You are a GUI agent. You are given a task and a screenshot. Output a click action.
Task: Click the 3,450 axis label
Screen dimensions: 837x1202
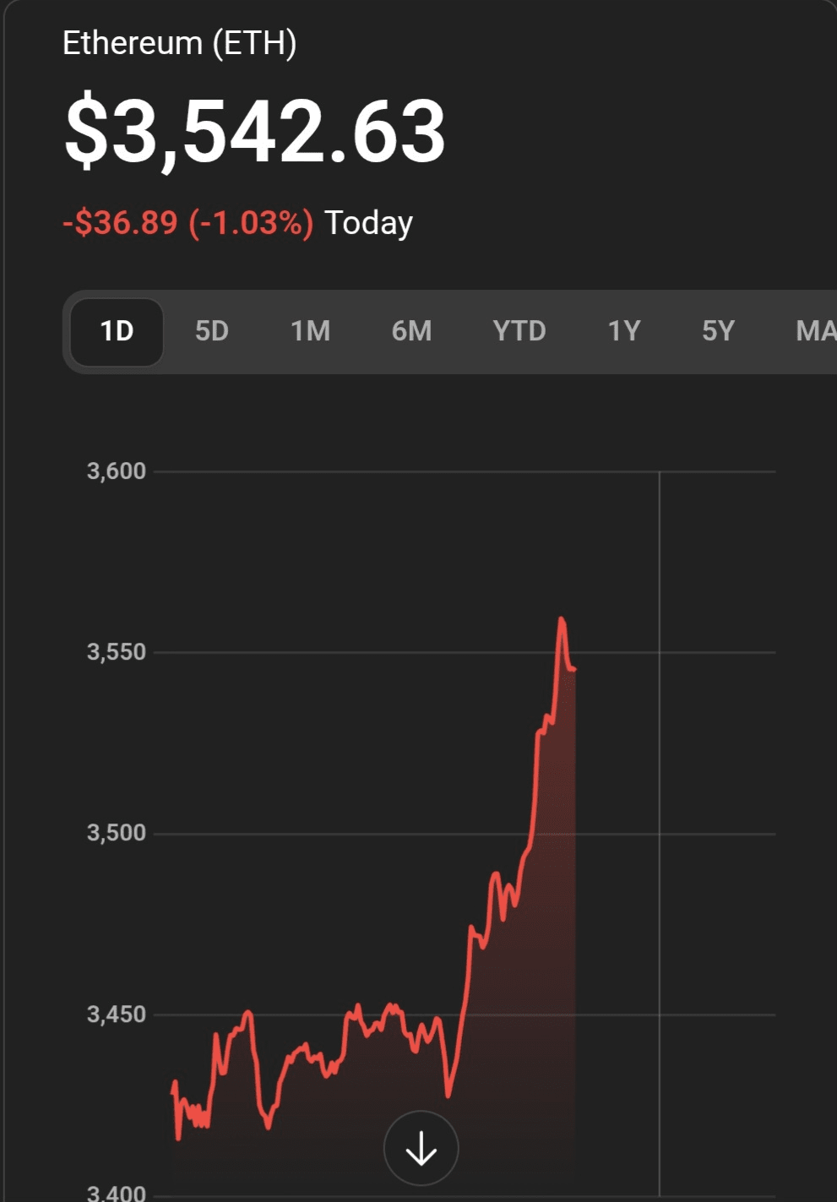[117, 1014]
